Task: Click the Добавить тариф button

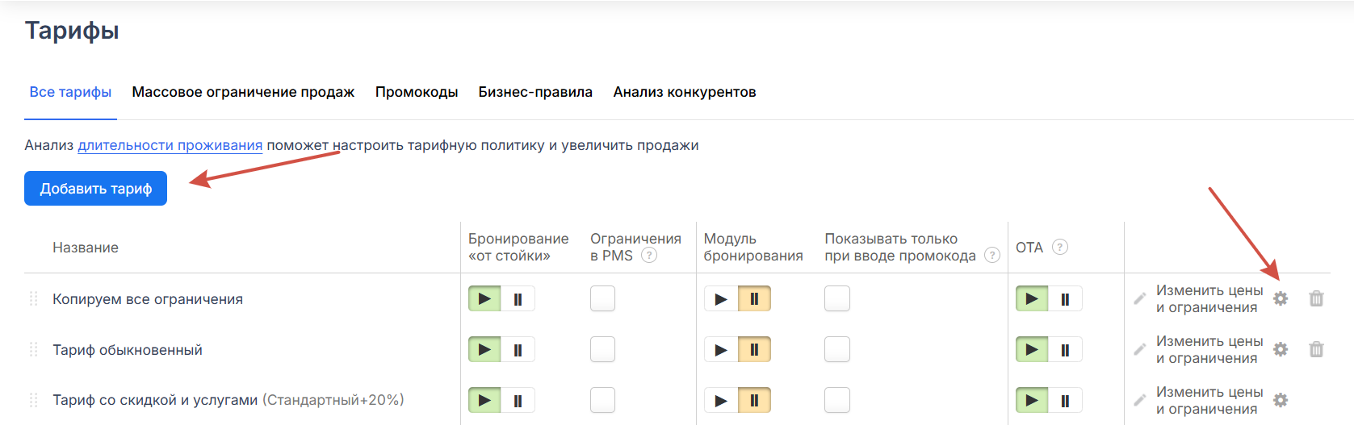Action: tap(95, 188)
